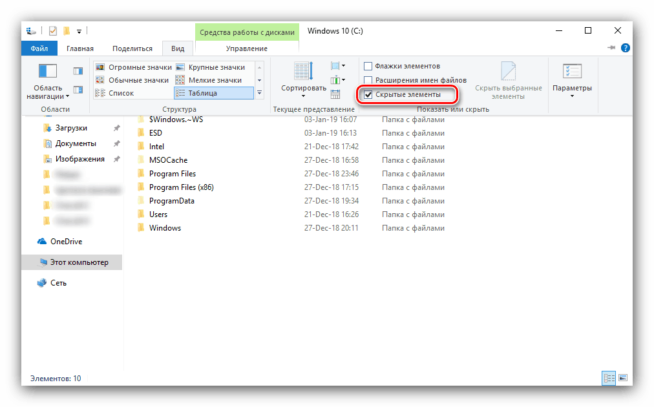Open the Параметры dropdown

click(x=572, y=81)
